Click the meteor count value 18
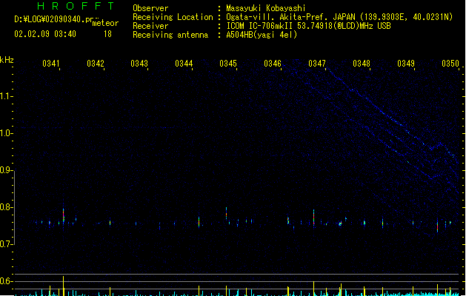This screenshot has width=466, height=296. pyautogui.click(x=107, y=34)
